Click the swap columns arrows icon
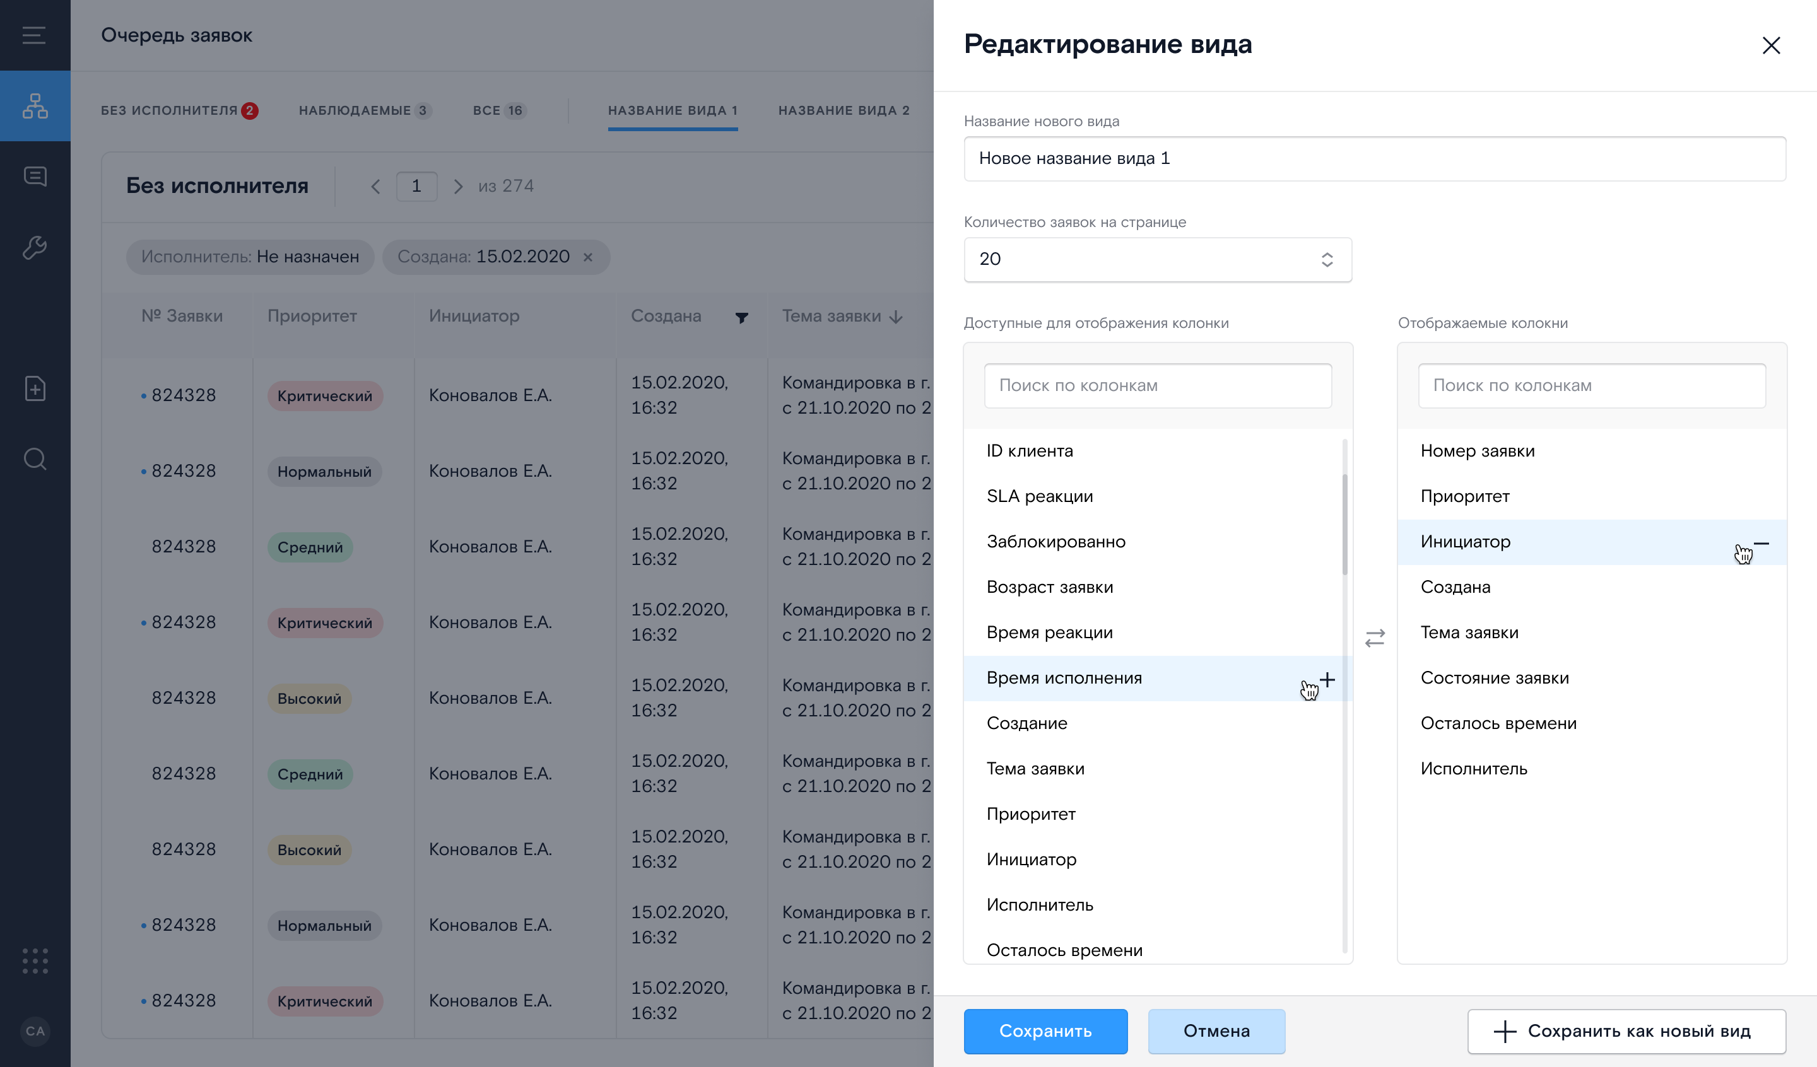This screenshot has height=1067, width=1817. point(1374,638)
